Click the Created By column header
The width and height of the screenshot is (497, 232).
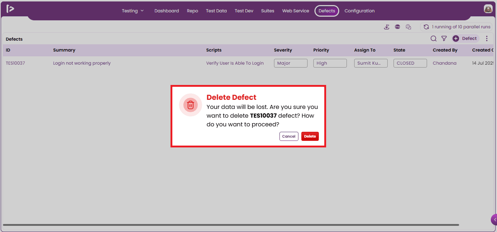445,50
